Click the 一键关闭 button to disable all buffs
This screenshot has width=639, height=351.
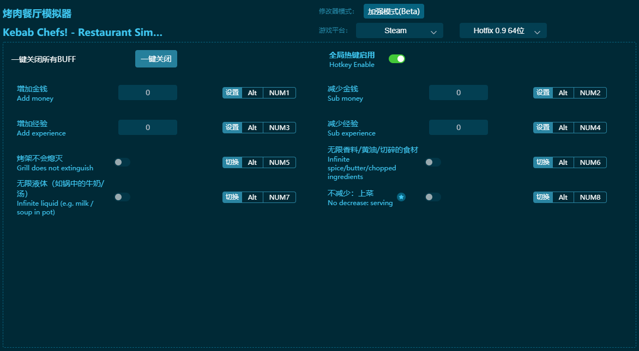coord(156,59)
